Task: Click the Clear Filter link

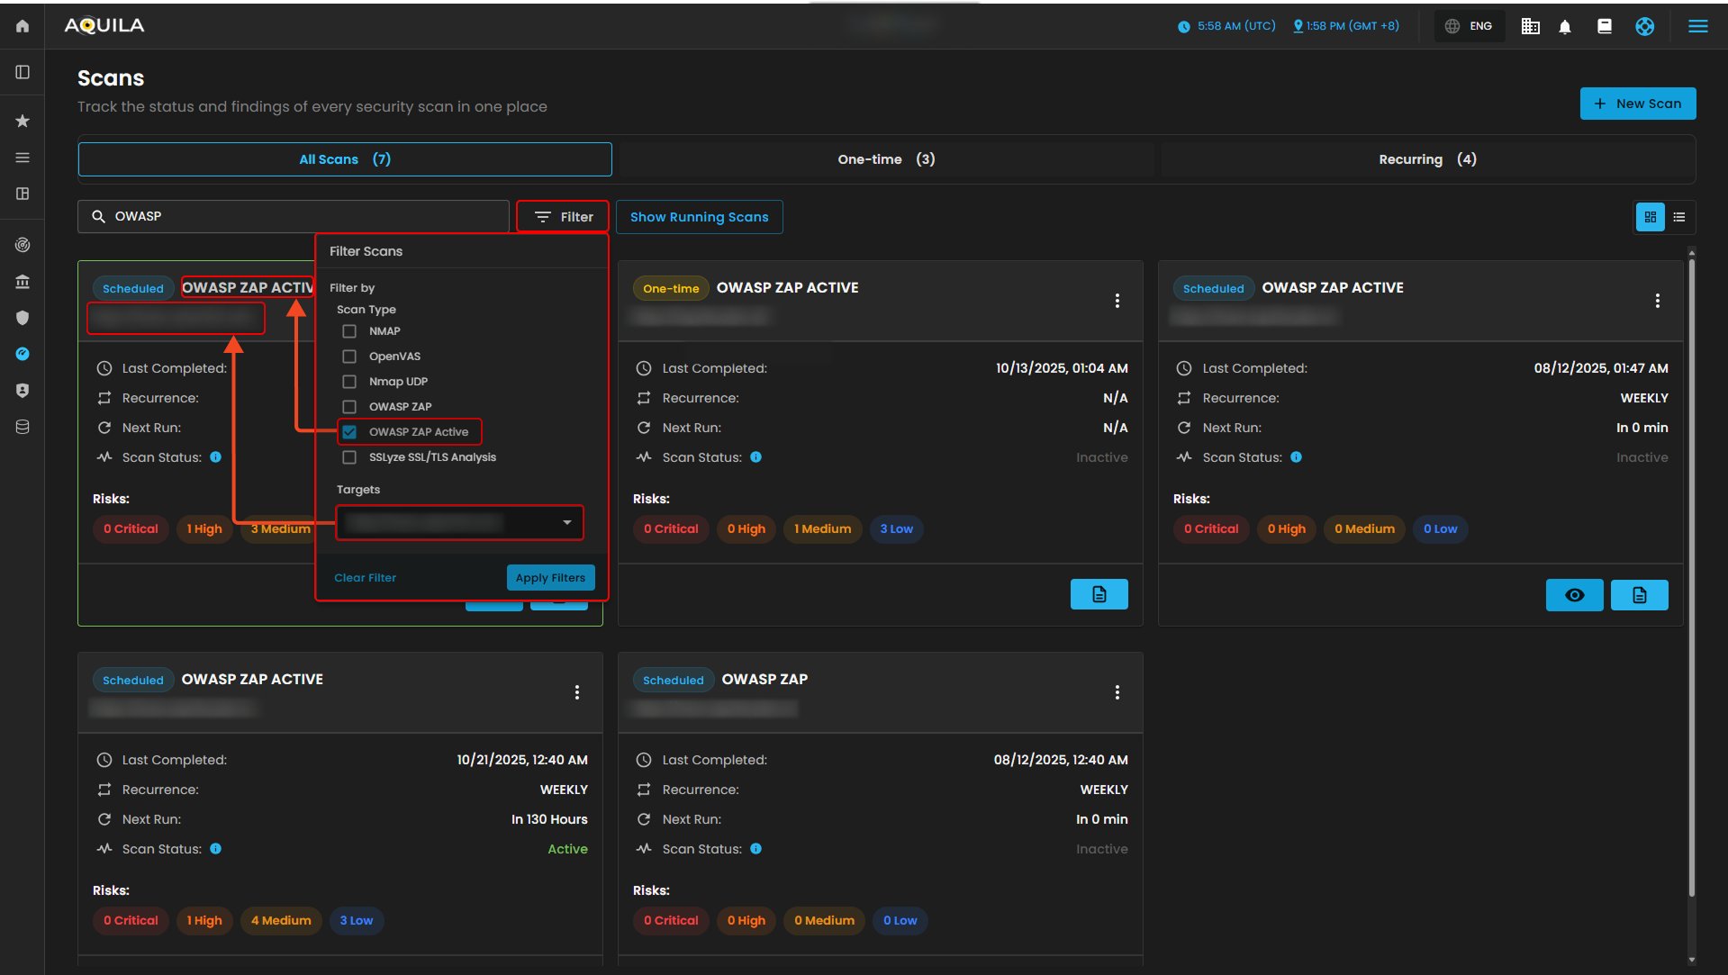Action: pos(365,578)
